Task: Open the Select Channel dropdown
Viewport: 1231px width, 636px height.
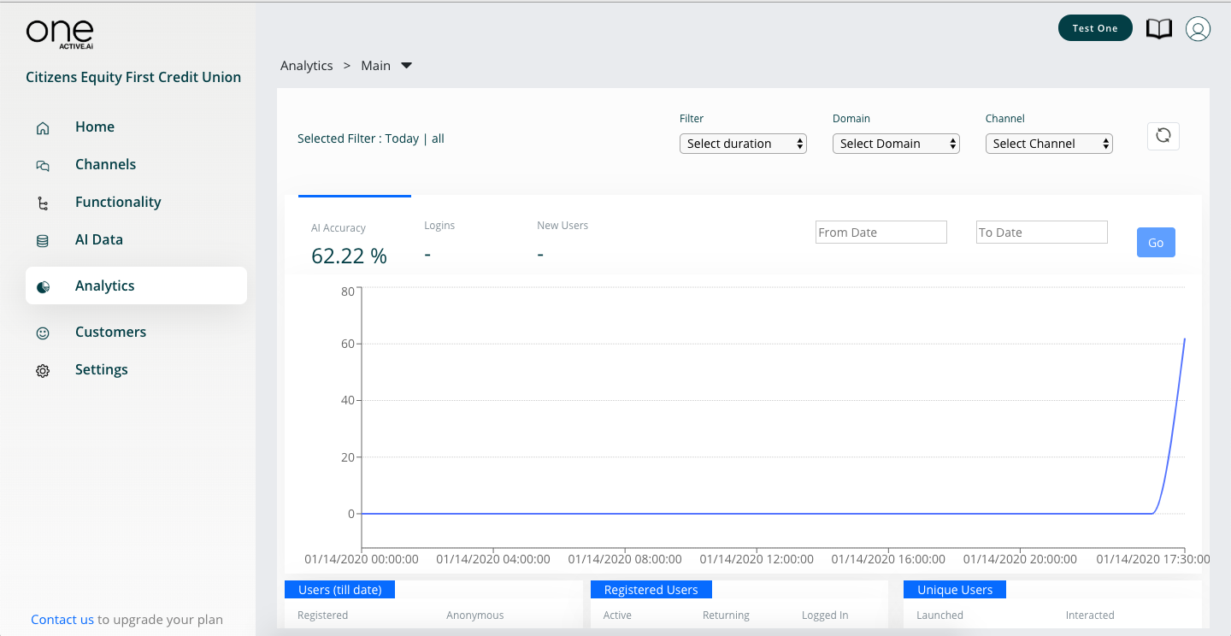Action: 1049,144
